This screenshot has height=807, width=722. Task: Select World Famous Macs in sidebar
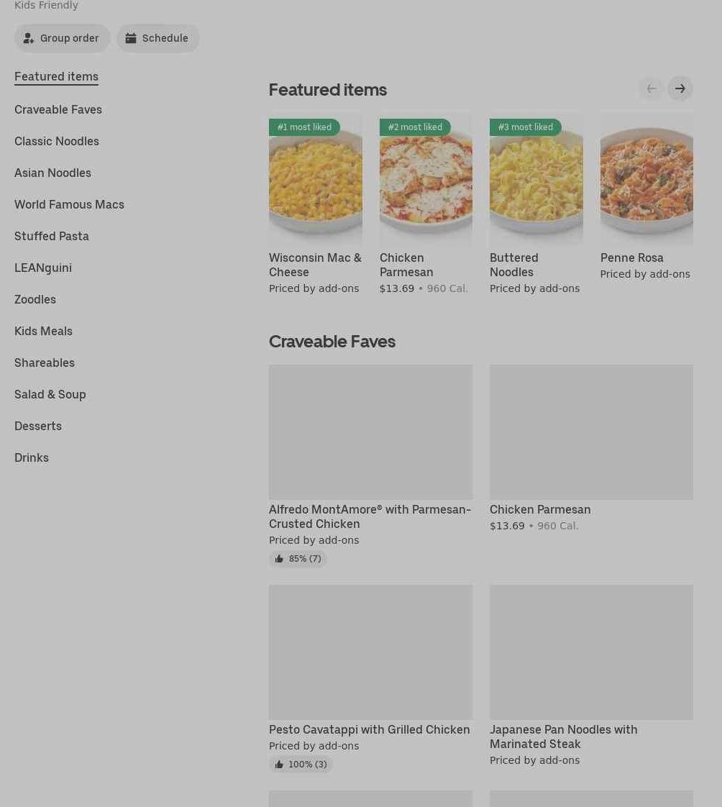tap(69, 204)
